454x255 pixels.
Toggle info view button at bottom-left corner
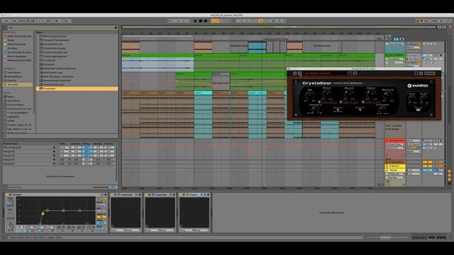pyautogui.click(x=4, y=237)
